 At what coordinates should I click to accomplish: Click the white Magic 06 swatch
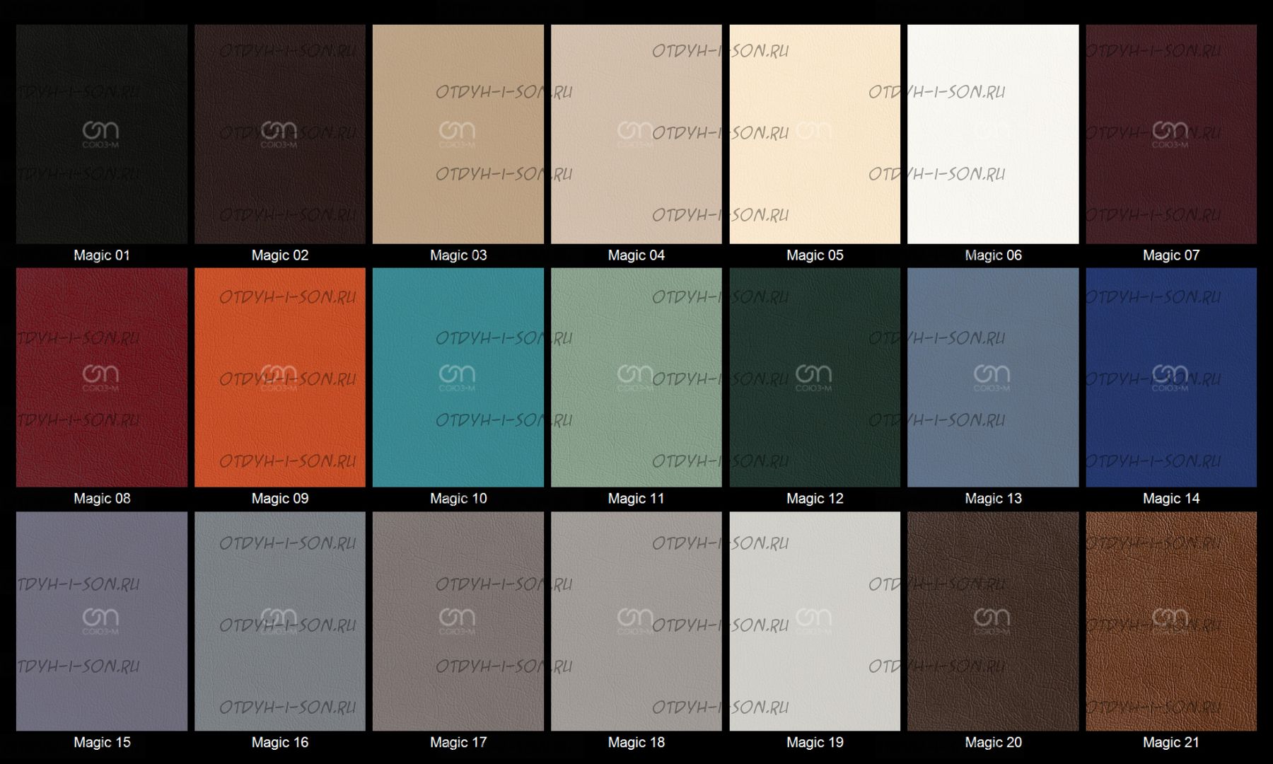point(993,134)
